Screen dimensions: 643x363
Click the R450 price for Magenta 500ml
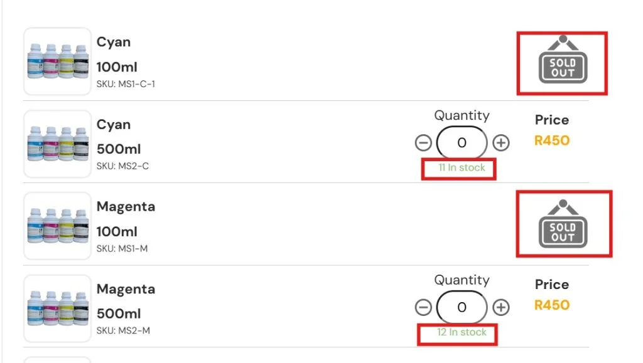click(x=552, y=305)
